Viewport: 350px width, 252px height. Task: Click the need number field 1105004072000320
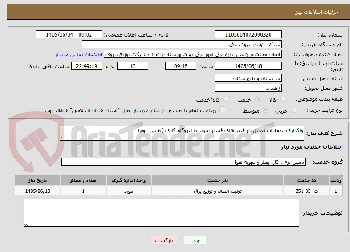coord(248,34)
